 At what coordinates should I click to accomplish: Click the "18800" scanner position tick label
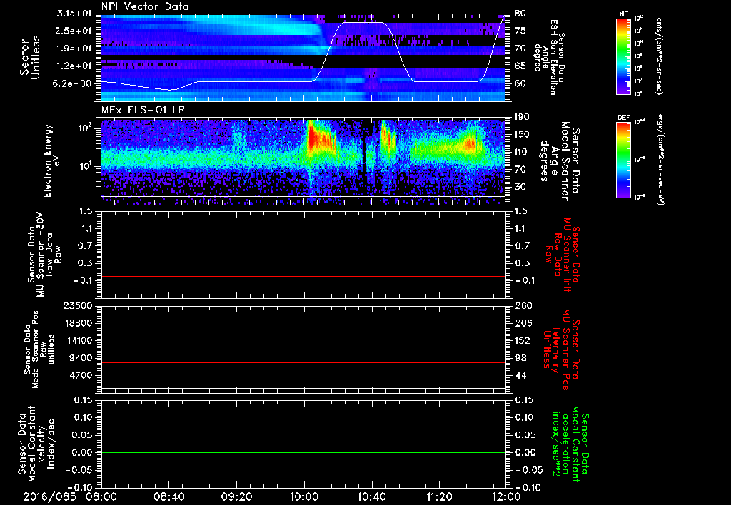pyautogui.click(x=78, y=323)
